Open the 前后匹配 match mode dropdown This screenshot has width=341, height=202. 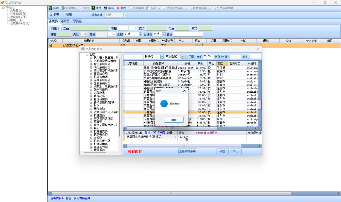(182, 57)
